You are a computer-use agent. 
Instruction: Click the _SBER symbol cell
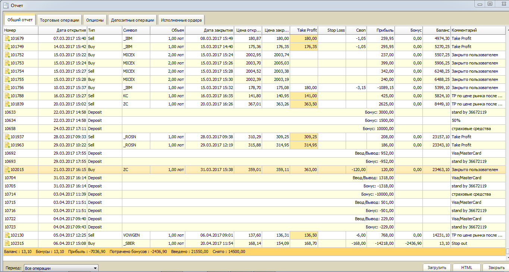tap(136, 243)
